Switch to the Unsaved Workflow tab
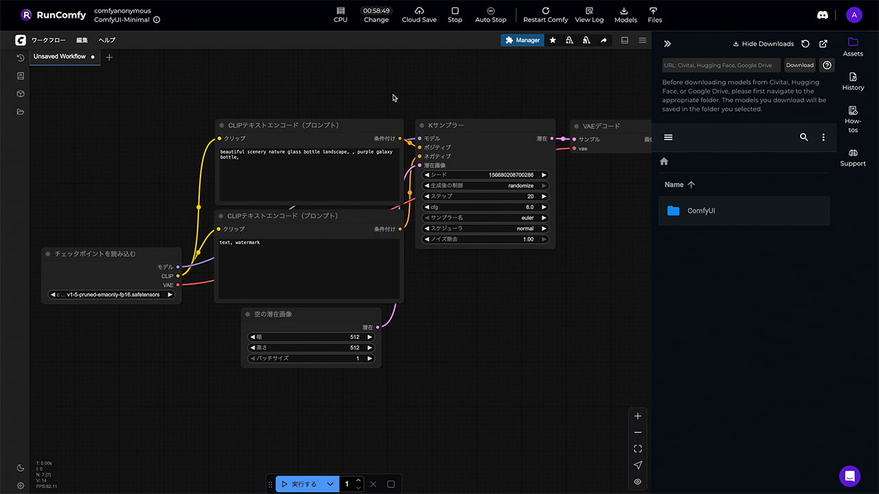 coord(60,57)
